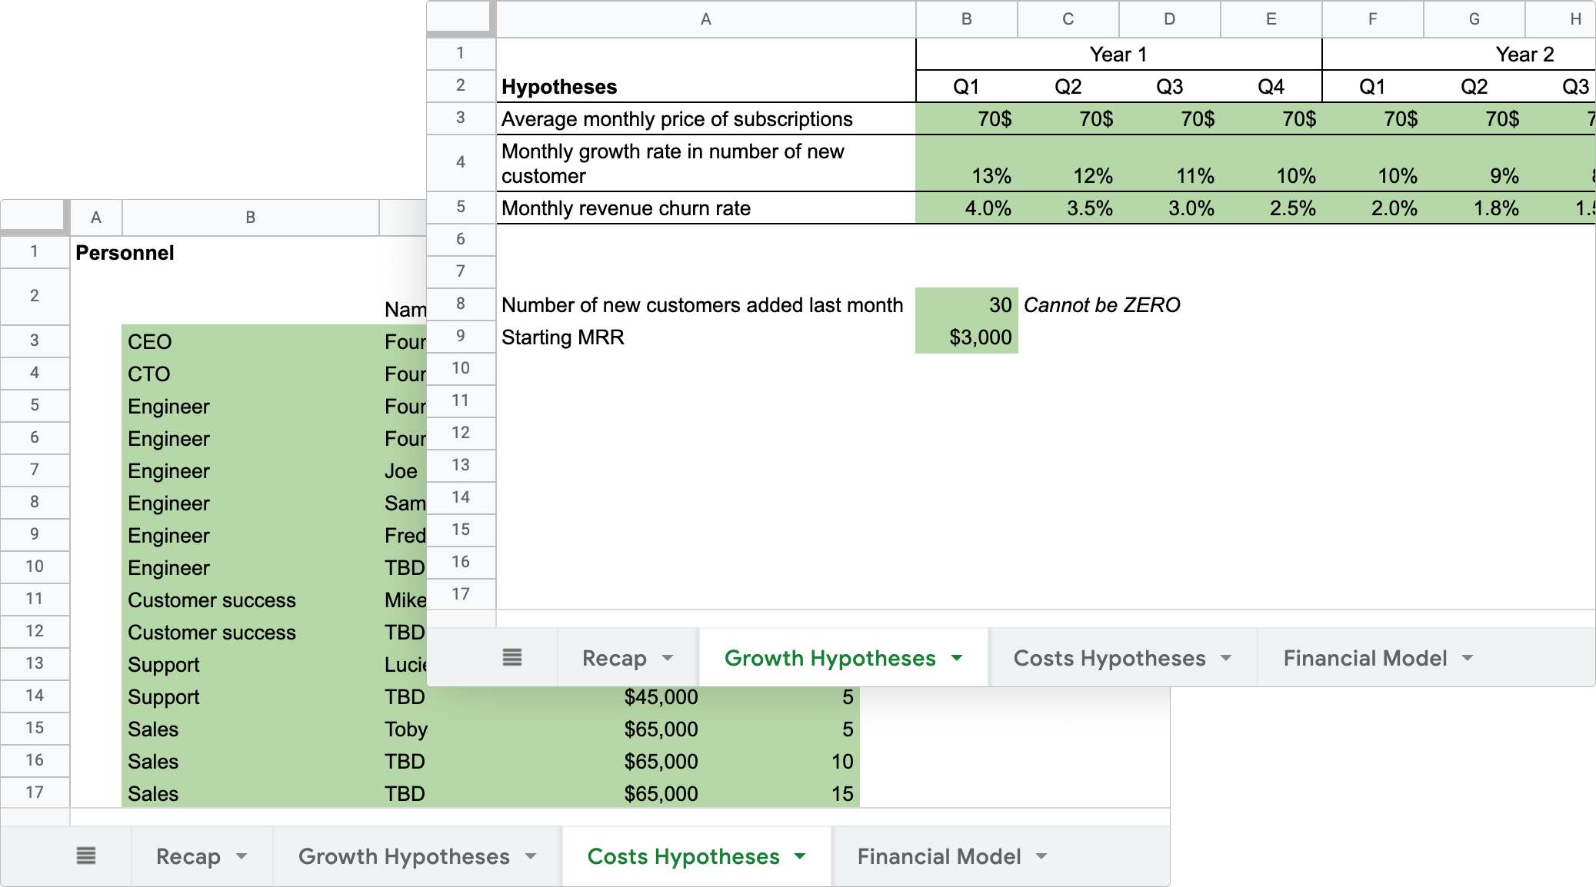Click Starting MRR value cell $3,000
This screenshot has height=887, width=1596.
(966, 337)
